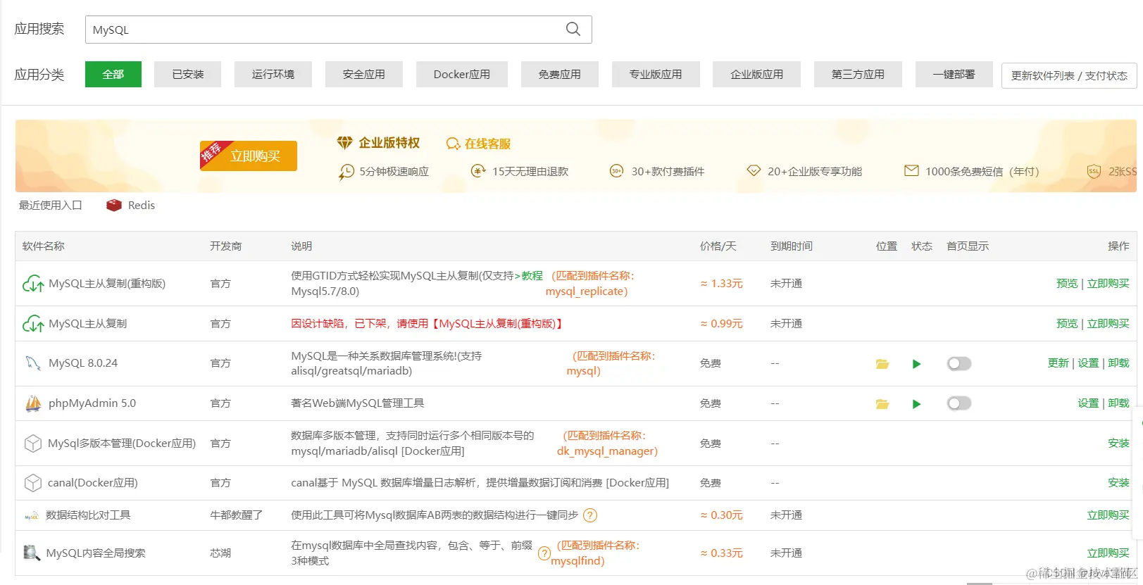
Task: Click 卸载 for phpMyAdmin 5.0
Action: [1118, 403]
